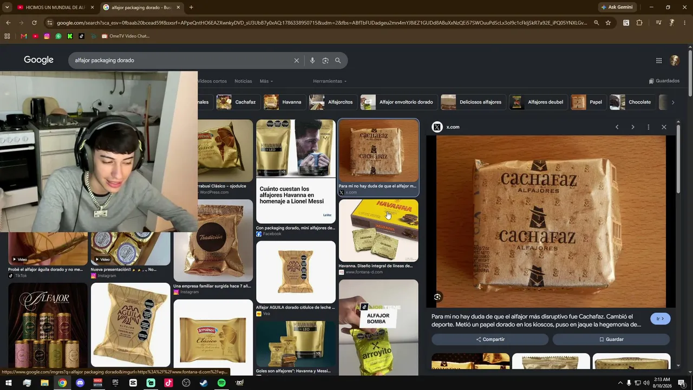Start a voice search with the microphone
Image resolution: width=693 pixels, height=390 pixels.
(x=312, y=61)
